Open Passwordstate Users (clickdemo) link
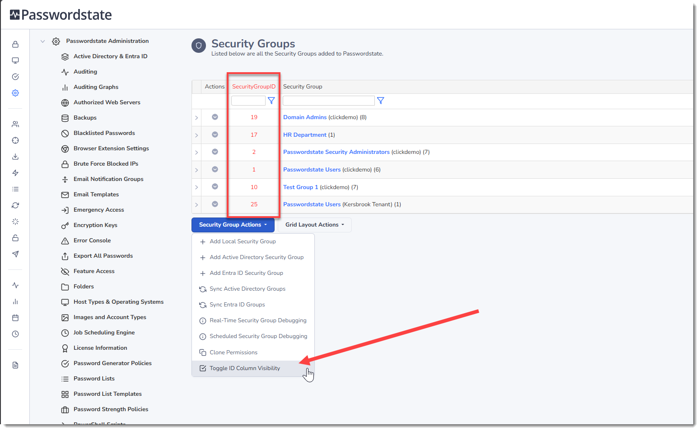This screenshot has width=700, height=431. [x=312, y=170]
